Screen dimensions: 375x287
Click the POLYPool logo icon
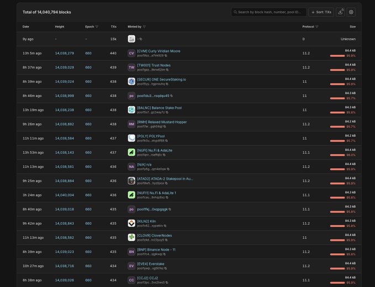(131, 138)
